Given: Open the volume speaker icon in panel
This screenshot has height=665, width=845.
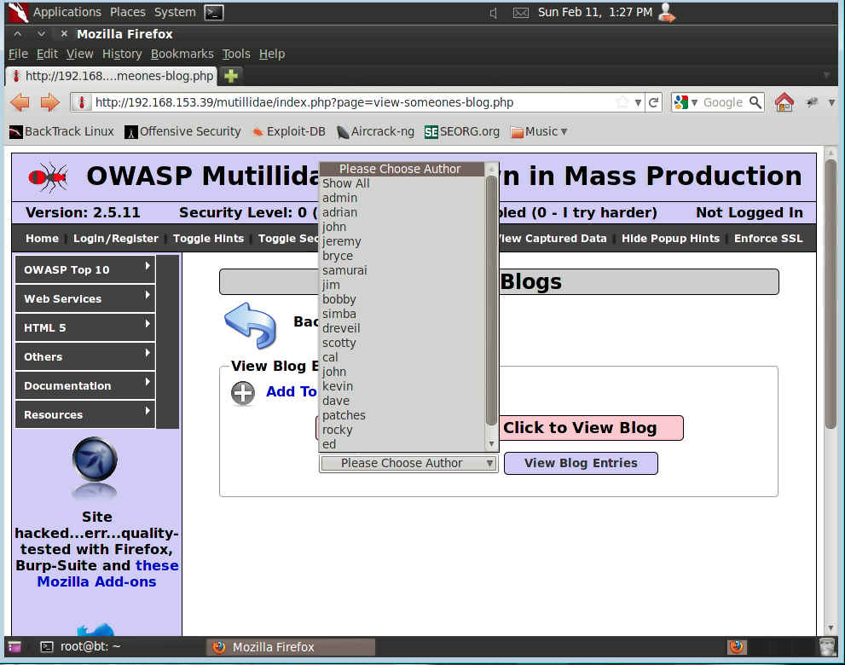Looking at the screenshot, I should click(x=494, y=13).
